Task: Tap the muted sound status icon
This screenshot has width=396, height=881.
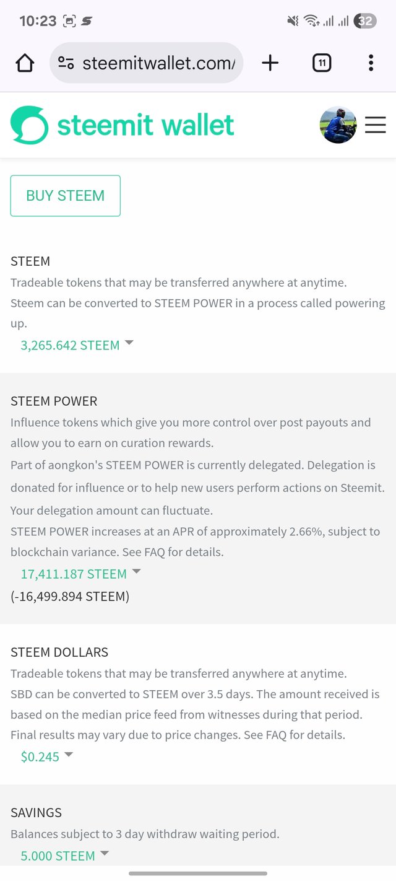Action: point(293,21)
